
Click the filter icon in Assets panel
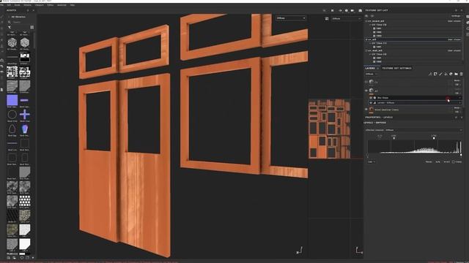10,28
